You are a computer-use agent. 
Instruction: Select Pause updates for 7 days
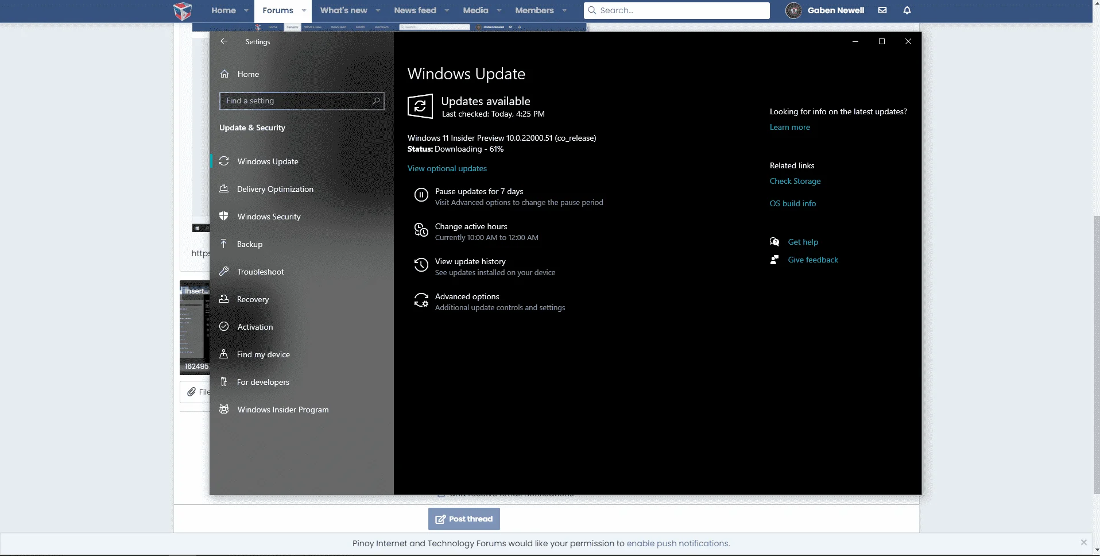(479, 191)
